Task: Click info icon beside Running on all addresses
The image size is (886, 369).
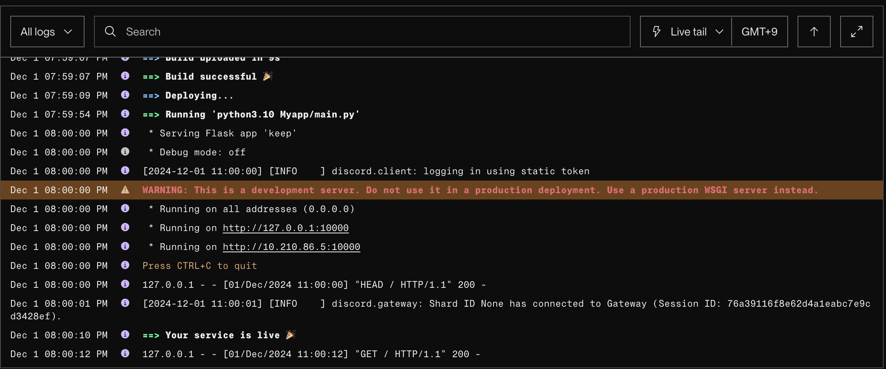Action: (x=125, y=208)
